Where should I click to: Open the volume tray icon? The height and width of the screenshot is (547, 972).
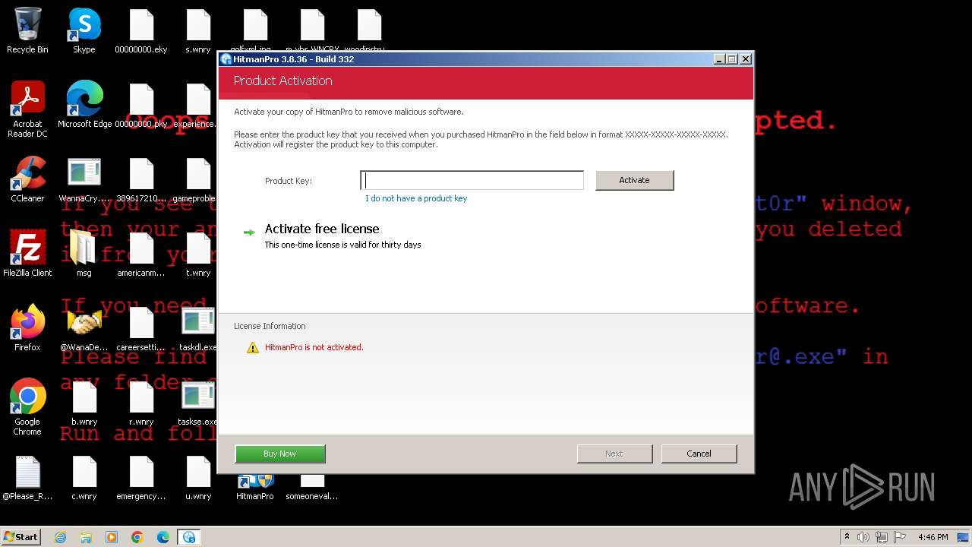pyautogui.click(x=863, y=537)
